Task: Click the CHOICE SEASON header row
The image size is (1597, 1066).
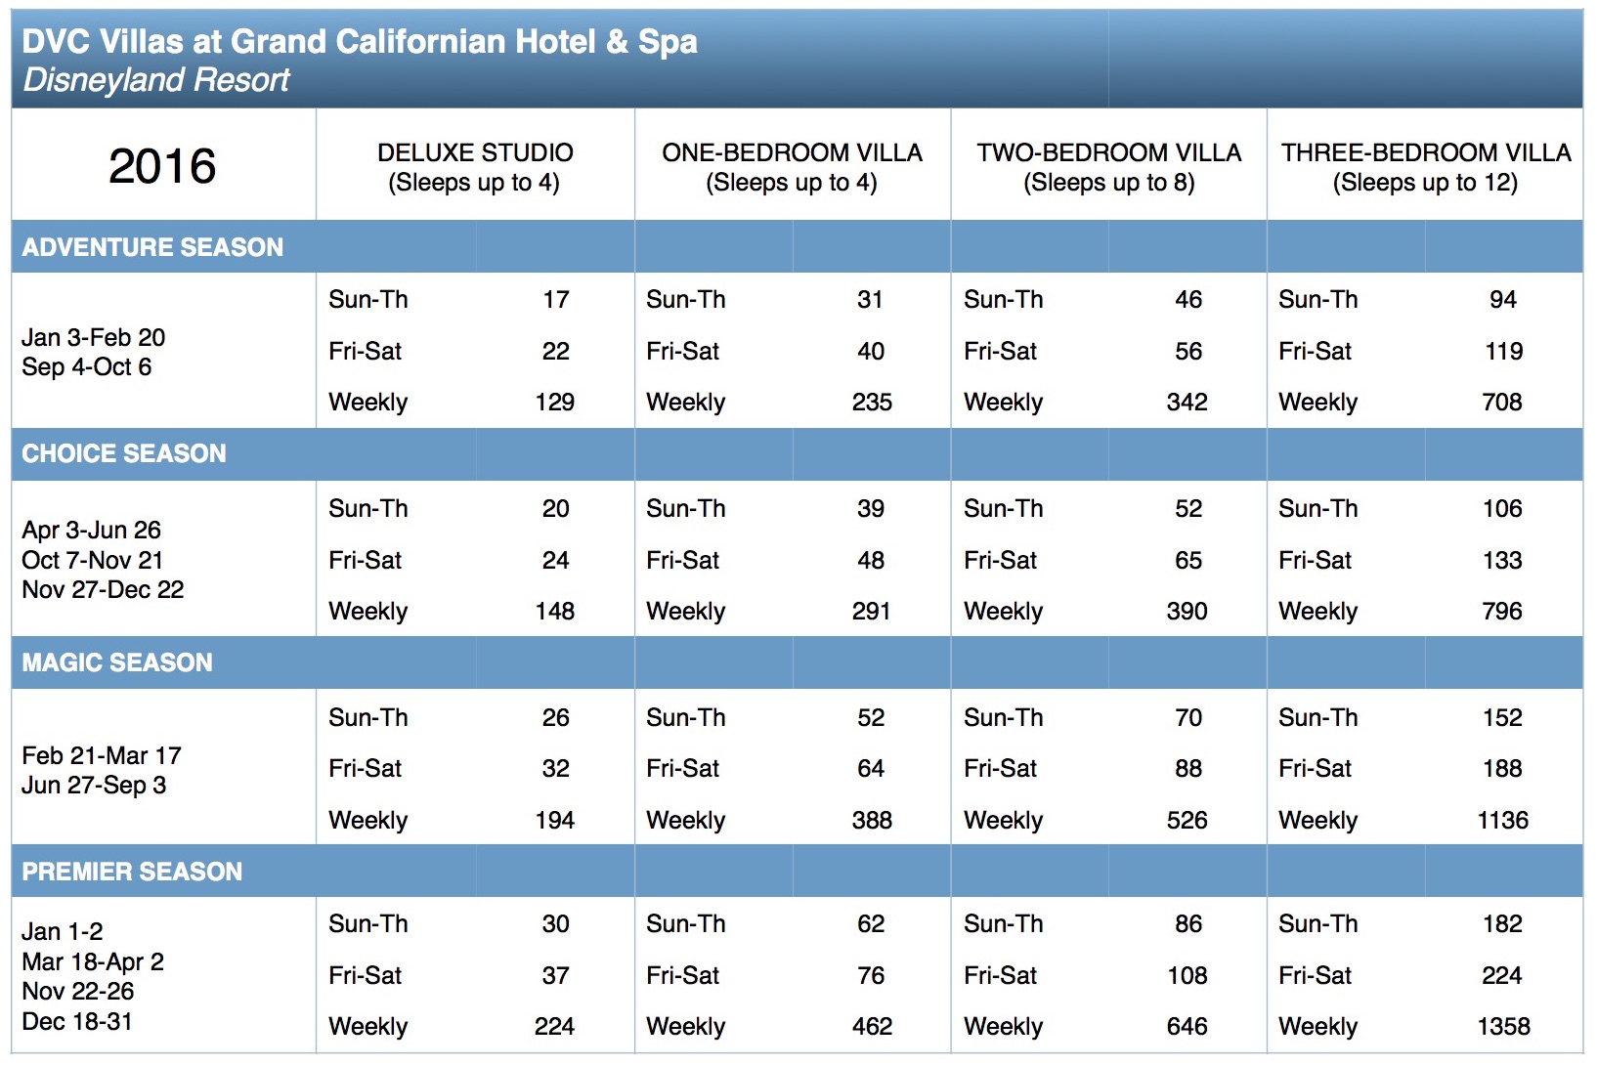Action: (798, 454)
